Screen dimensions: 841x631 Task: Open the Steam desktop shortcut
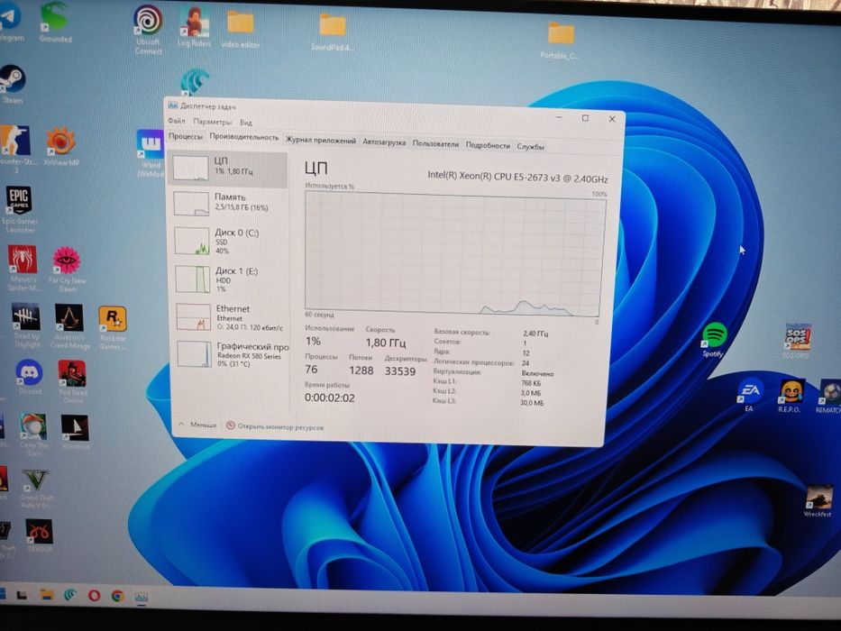tap(13, 83)
